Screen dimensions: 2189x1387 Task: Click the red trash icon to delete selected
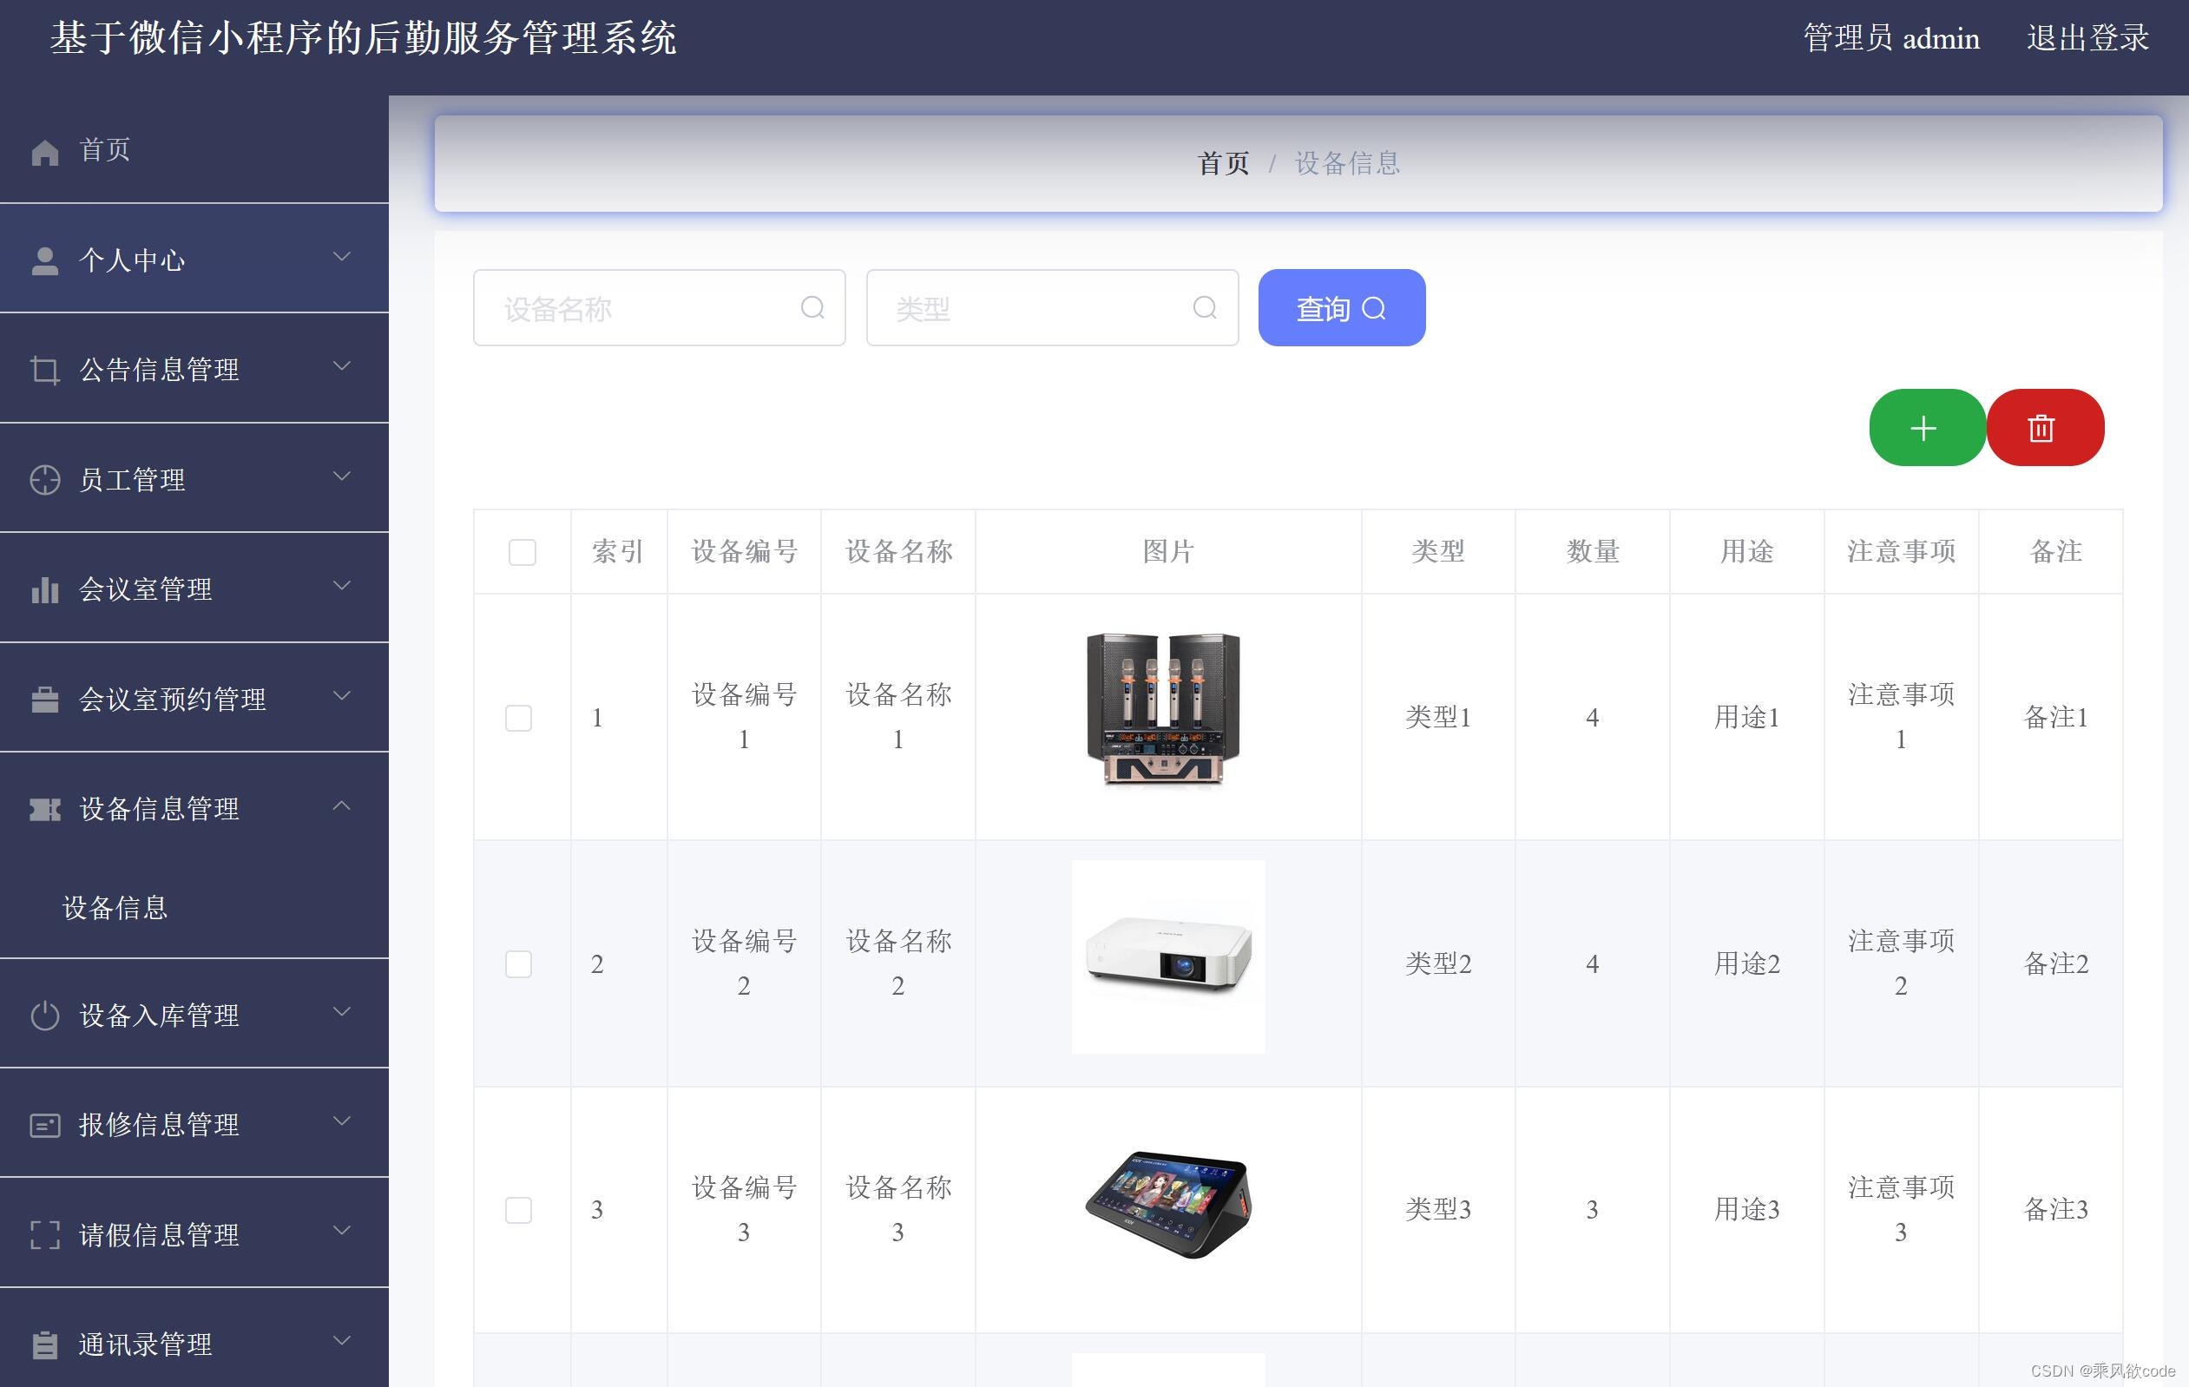click(2044, 427)
